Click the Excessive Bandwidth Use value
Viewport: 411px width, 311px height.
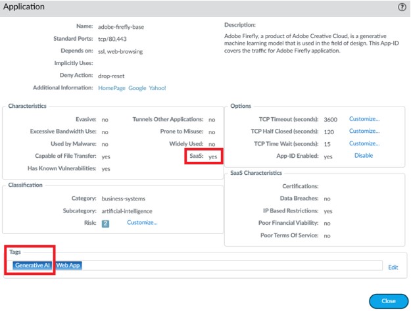105,132
